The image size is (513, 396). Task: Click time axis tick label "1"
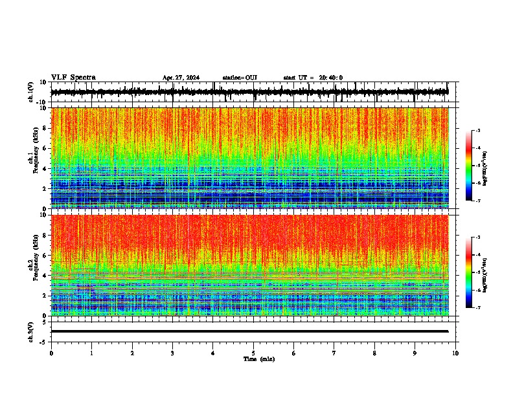click(x=91, y=353)
